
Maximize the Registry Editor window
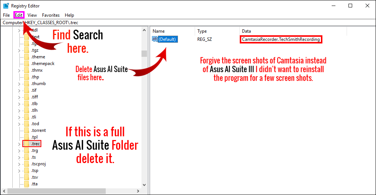[x=350, y=6]
